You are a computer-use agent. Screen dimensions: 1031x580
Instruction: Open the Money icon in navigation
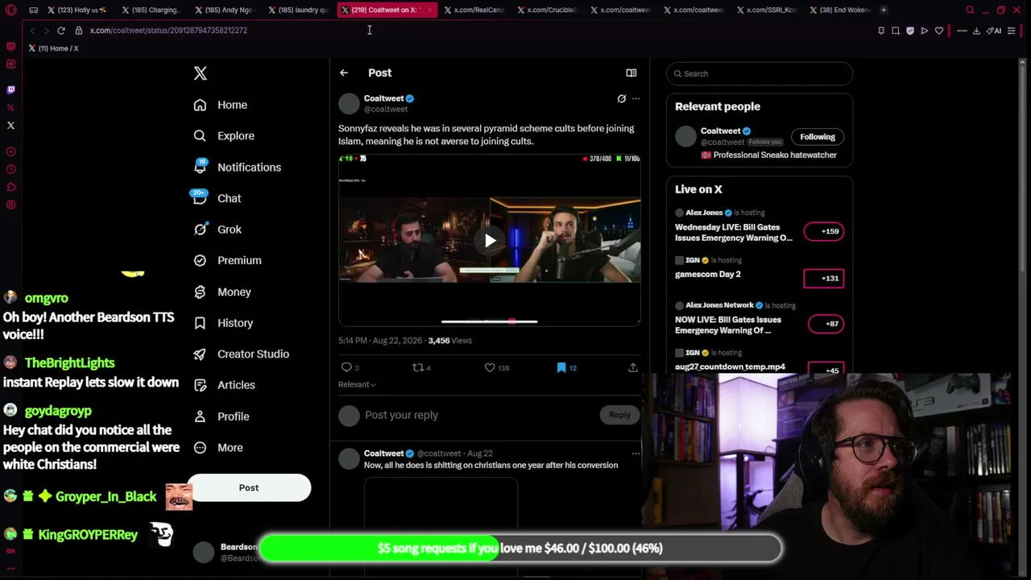click(x=201, y=292)
